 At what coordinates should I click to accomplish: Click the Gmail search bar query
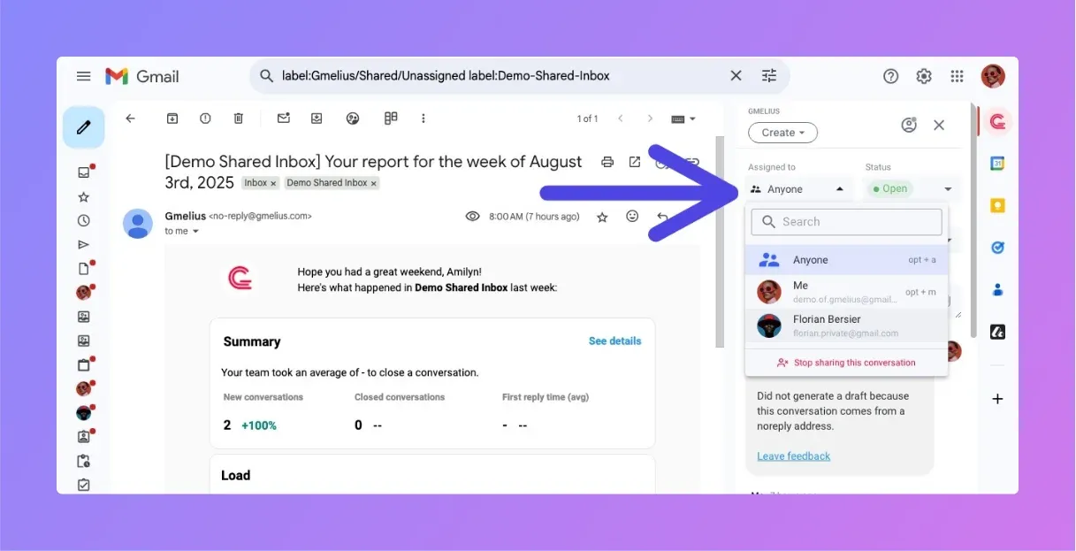(446, 76)
